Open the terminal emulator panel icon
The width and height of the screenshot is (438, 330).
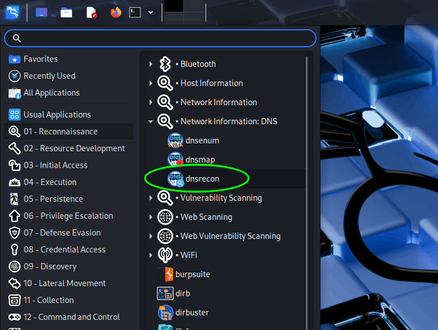[x=134, y=12]
